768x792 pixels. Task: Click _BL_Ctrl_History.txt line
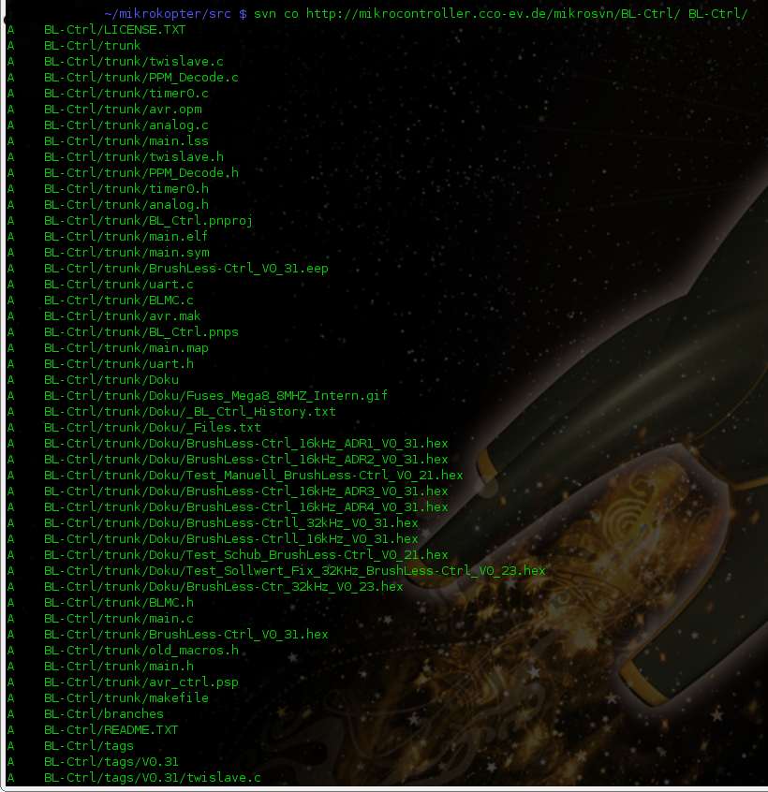click(x=189, y=412)
